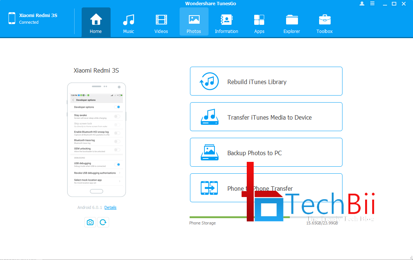Viewport: 413px width, 260px height.
Task: Choose Transfer iTunes Media to Device
Action: click(266, 117)
